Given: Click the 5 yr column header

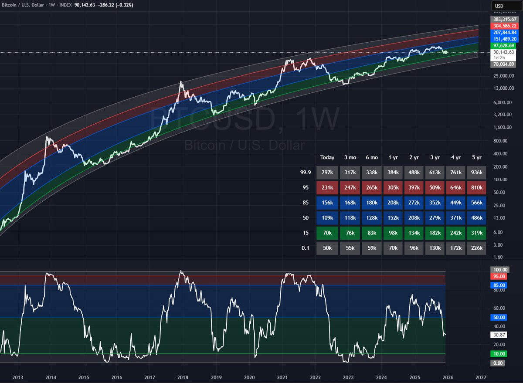Looking at the screenshot, I should coord(477,157).
